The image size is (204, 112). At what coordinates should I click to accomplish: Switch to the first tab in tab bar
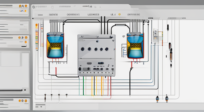tap(54, 15)
